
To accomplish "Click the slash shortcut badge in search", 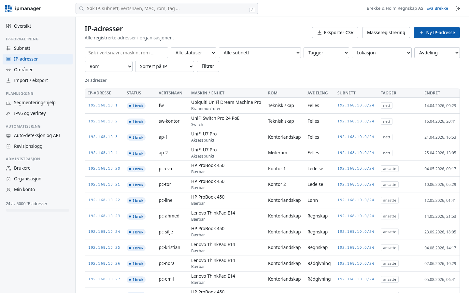I will (x=252, y=10).
